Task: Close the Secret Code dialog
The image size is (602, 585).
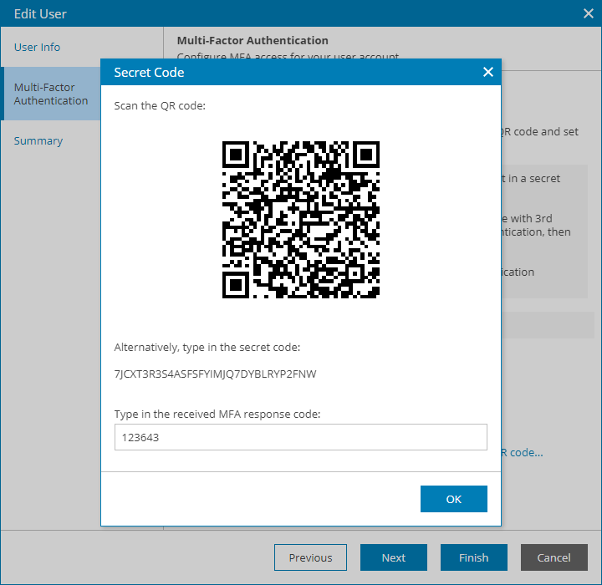Action: click(488, 72)
